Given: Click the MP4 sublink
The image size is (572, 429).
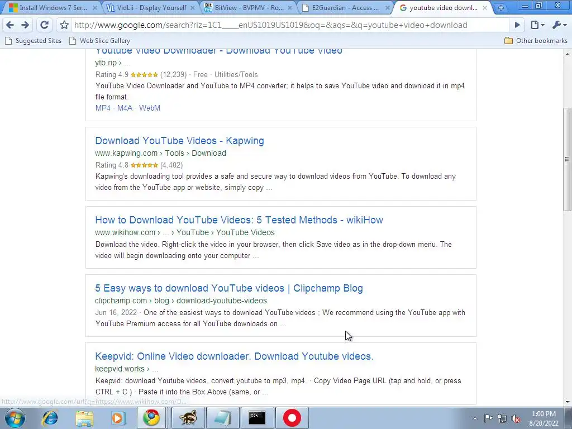Looking at the screenshot, I should 103,108.
